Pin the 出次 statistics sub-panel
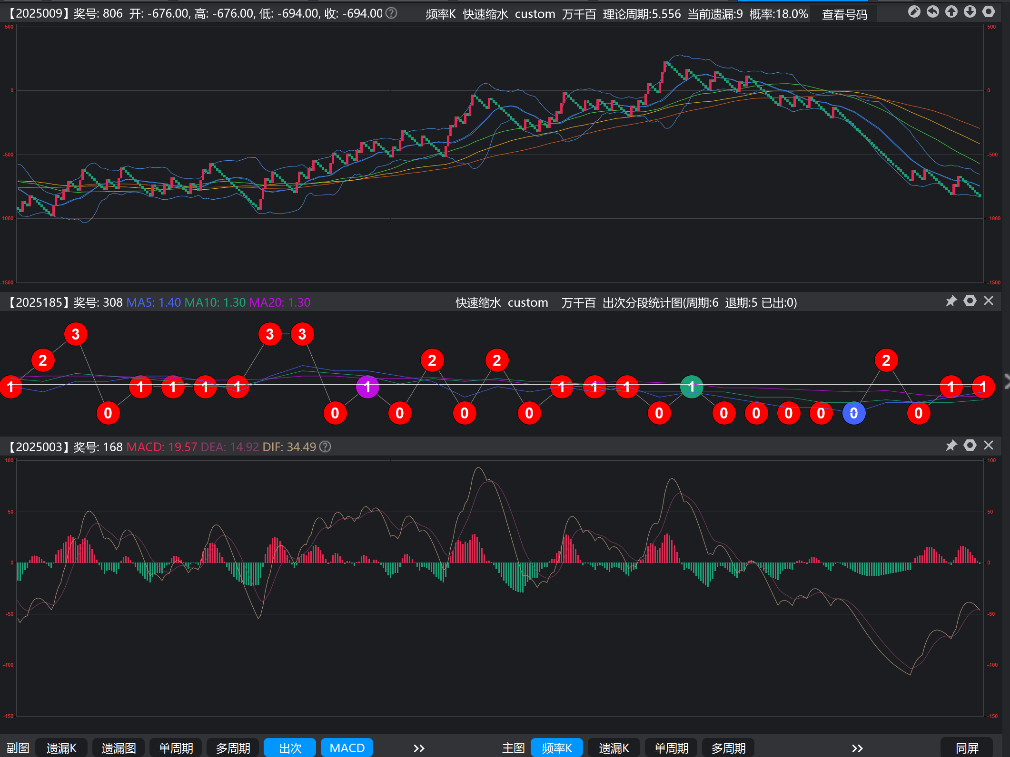1010x757 pixels. (951, 301)
